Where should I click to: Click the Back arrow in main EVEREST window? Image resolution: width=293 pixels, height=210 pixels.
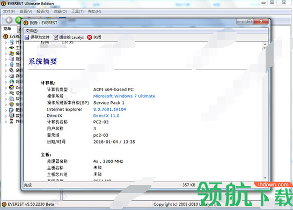tap(9, 20)
